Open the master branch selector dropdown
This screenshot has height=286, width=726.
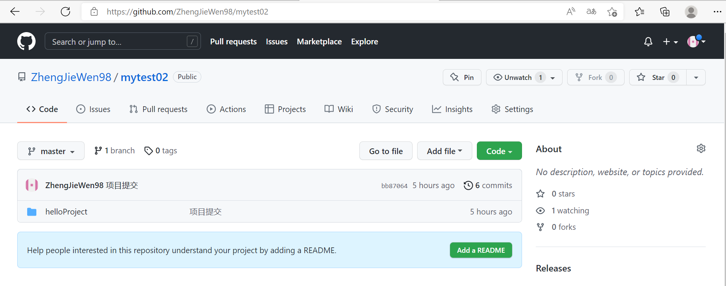click(x=51, y=151)
